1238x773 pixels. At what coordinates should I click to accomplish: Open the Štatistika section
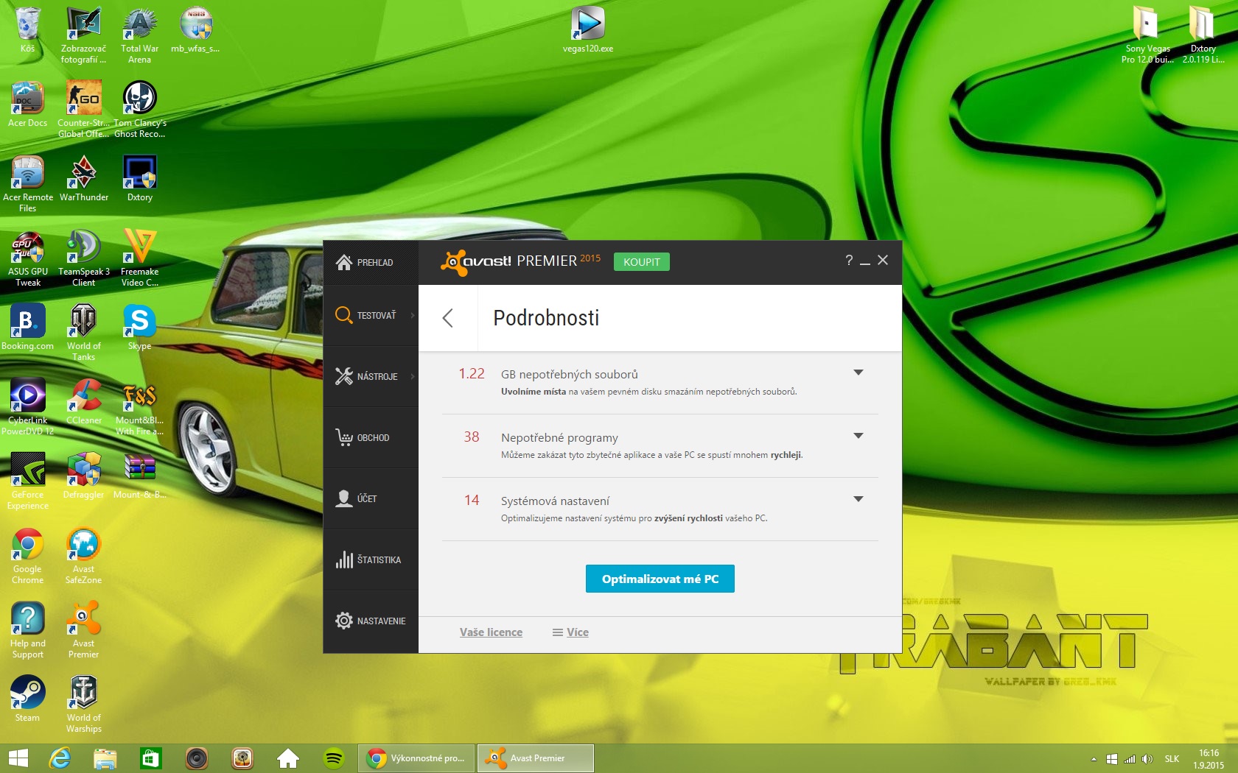coord(371,560)
